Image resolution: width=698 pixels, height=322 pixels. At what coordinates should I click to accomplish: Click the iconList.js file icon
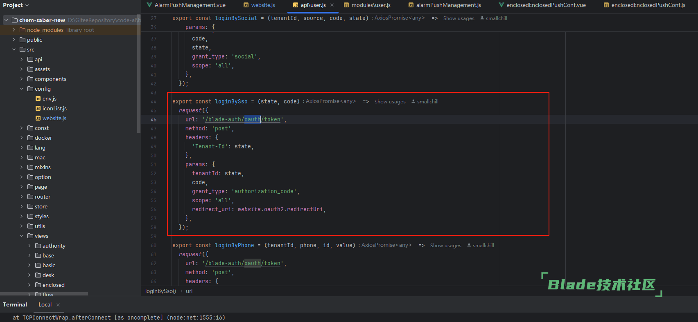coord(38,108)
